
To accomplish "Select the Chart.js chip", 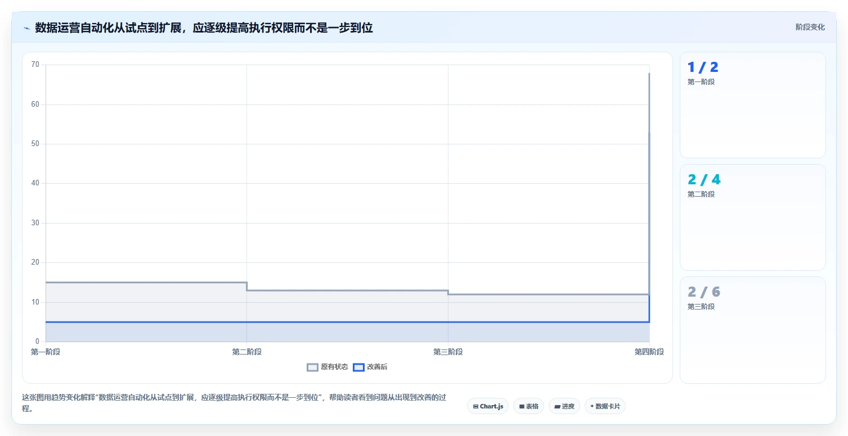I will click(x=488, y=406).
